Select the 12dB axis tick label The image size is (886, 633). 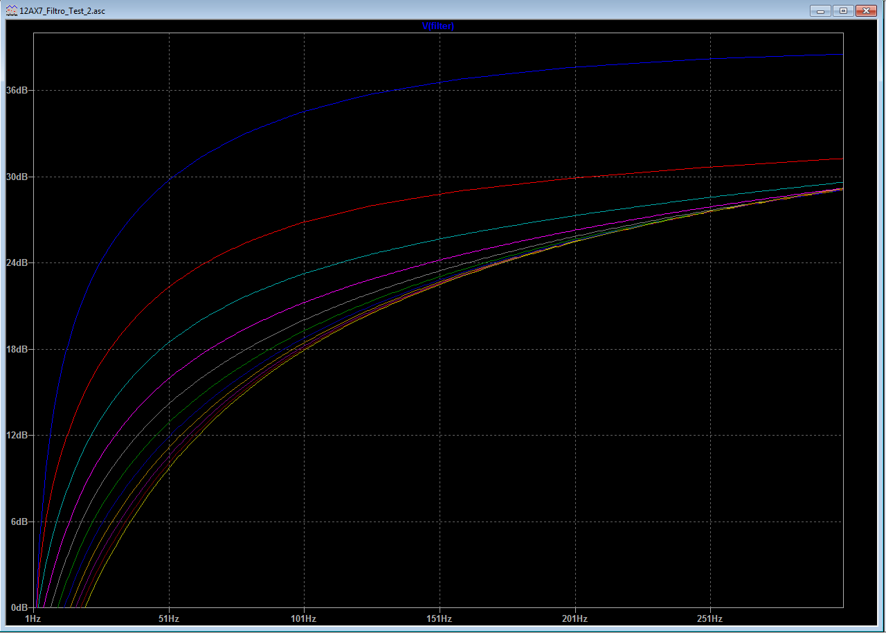(x=17, y=436)
